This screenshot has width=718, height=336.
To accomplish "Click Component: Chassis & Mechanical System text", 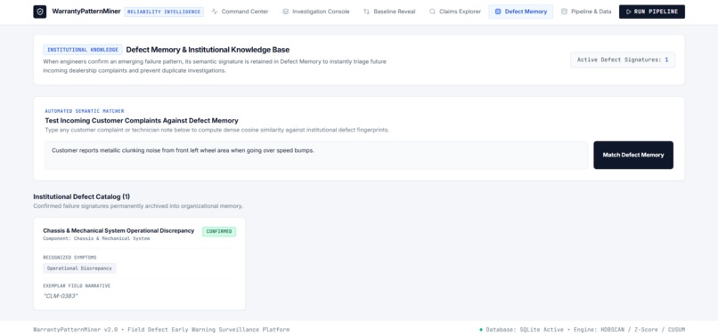I will (x=96, y=238).
